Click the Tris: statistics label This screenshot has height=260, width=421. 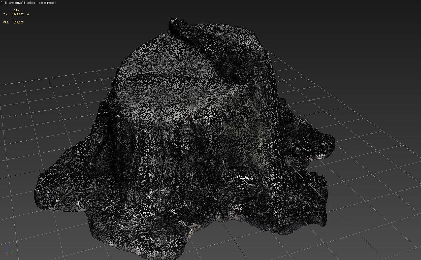tap(6, 14)
